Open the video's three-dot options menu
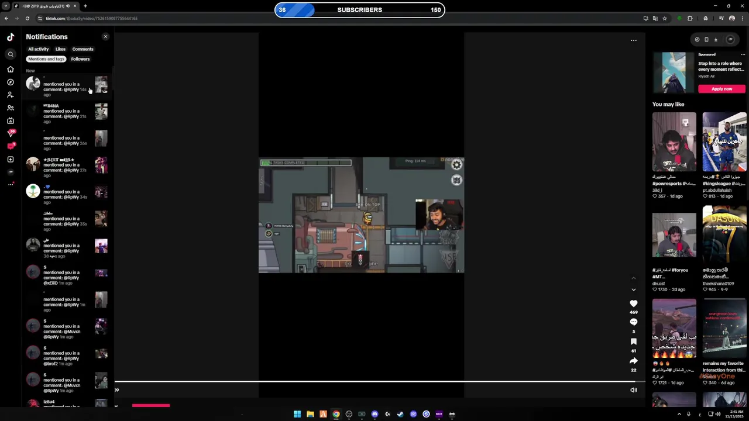 [x=633, y=40]
